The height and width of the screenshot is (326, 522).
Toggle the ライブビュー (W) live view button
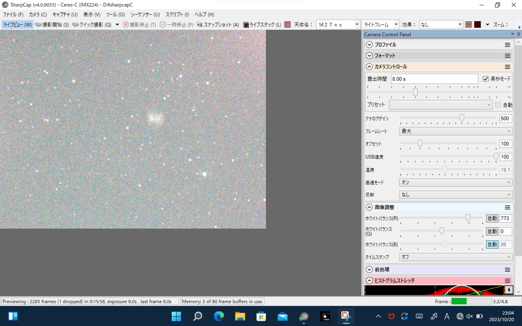(x=17, y=25)
